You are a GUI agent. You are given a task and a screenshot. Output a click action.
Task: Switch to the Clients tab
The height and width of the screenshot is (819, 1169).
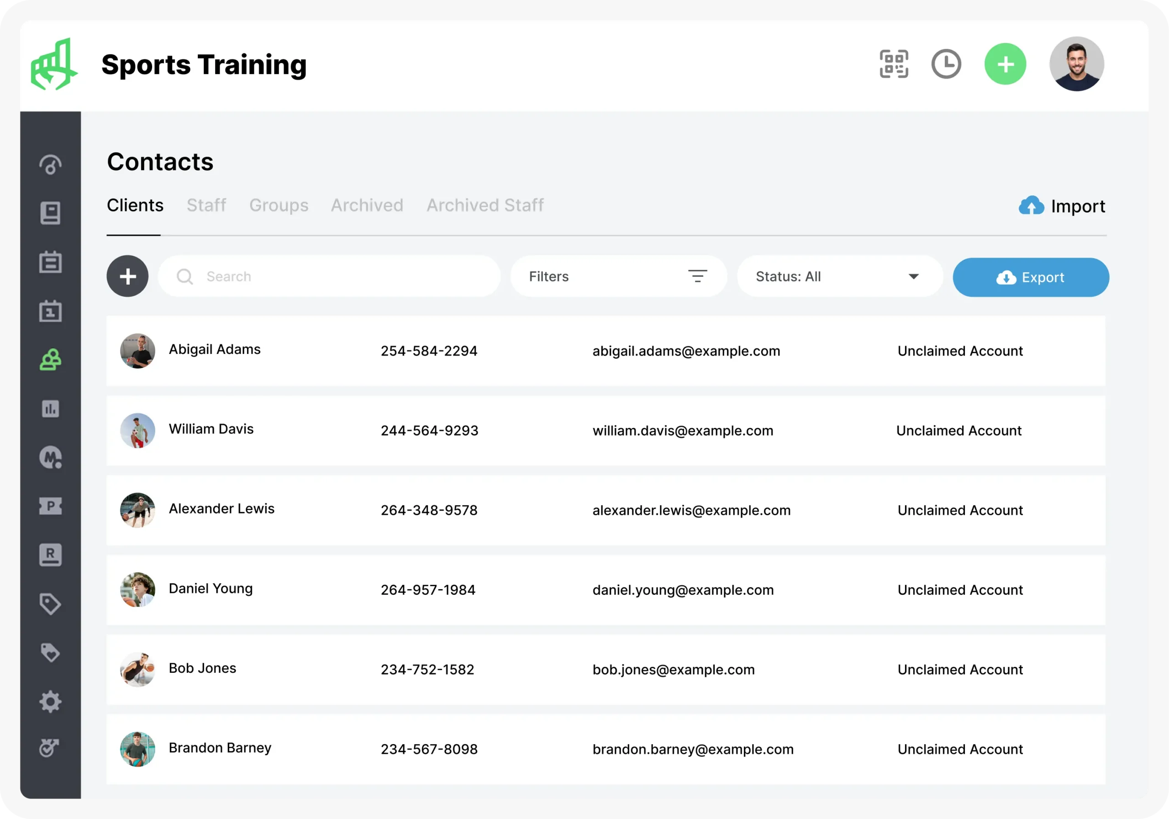click(x=135, y=205)
